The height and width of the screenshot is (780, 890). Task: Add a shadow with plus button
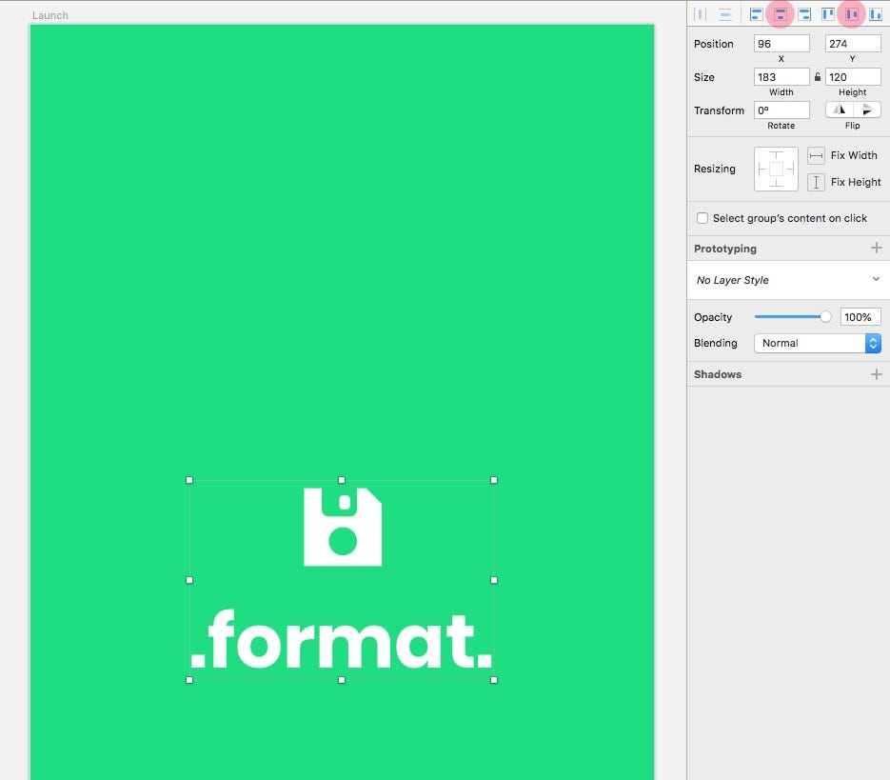(x=877, y=373)
